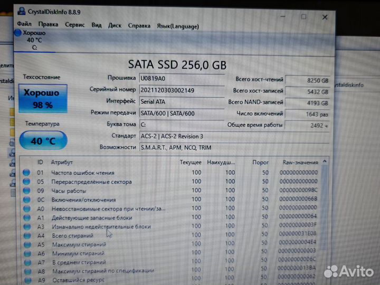Click the Текущее column header
The image size is (380, 285).
click(191, 163)
